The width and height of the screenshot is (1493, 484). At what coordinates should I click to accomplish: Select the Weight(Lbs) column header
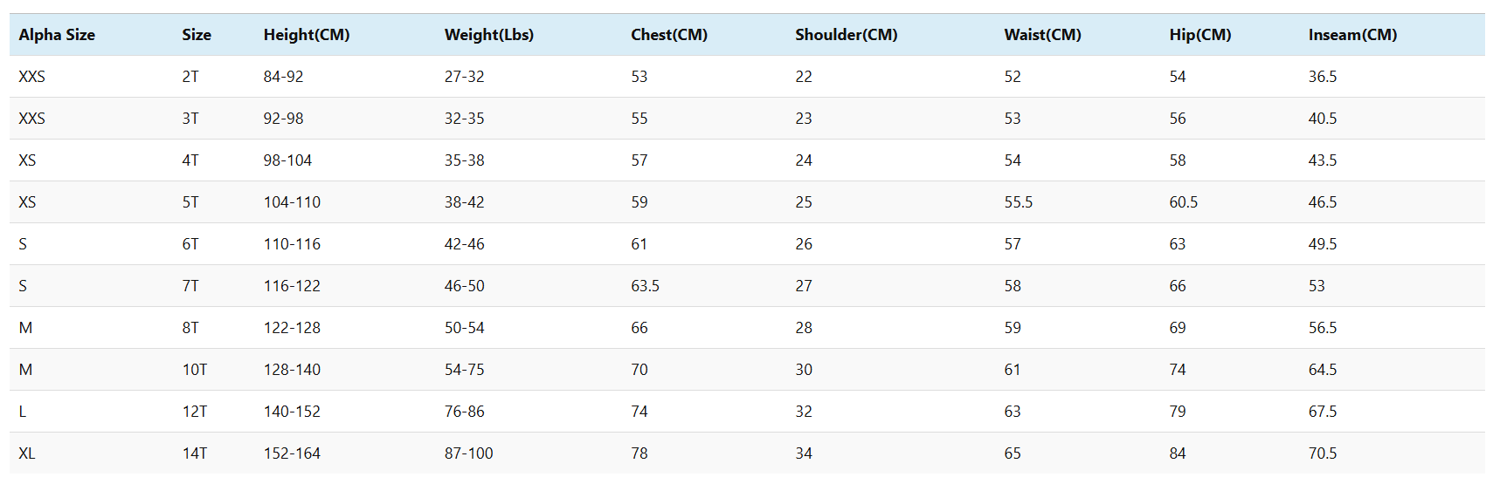pos(489,35)
